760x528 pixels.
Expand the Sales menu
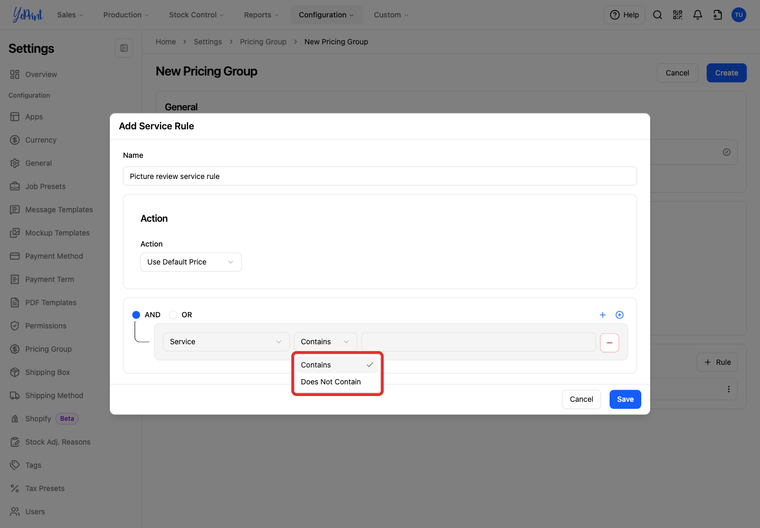click(x=70, y=15)
